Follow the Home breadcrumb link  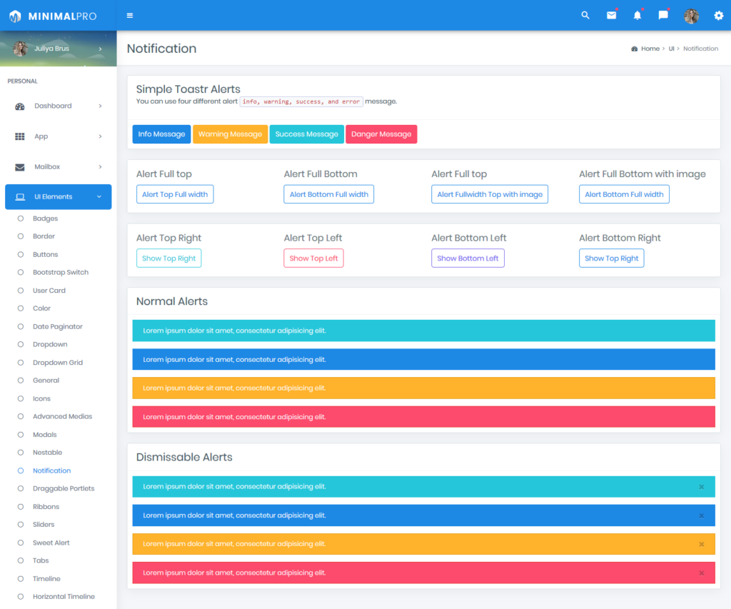[650, 49]
